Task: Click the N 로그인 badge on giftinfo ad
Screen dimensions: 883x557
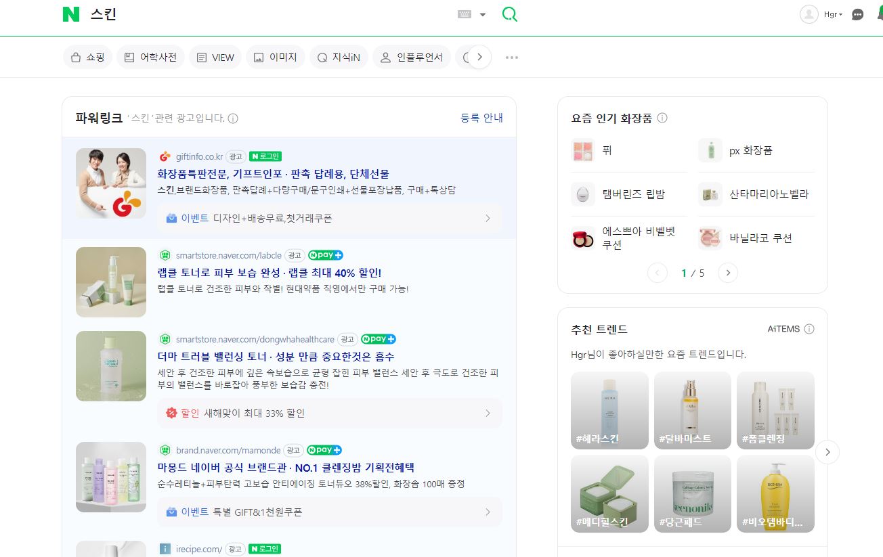Action: point(265,156)
